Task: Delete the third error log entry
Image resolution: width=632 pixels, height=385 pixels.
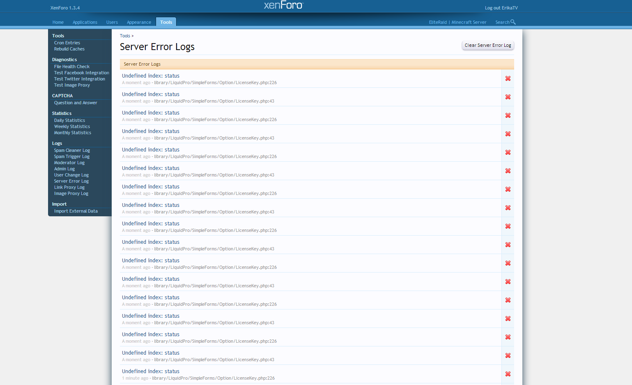Action: (x=508, y=115)
